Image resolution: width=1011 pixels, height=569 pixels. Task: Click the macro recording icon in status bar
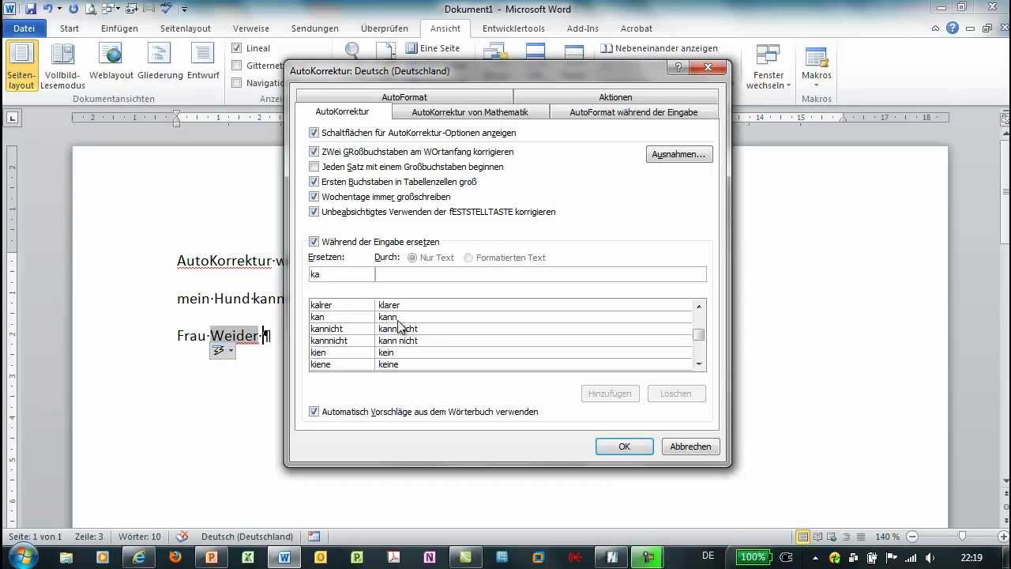[314, 537]
